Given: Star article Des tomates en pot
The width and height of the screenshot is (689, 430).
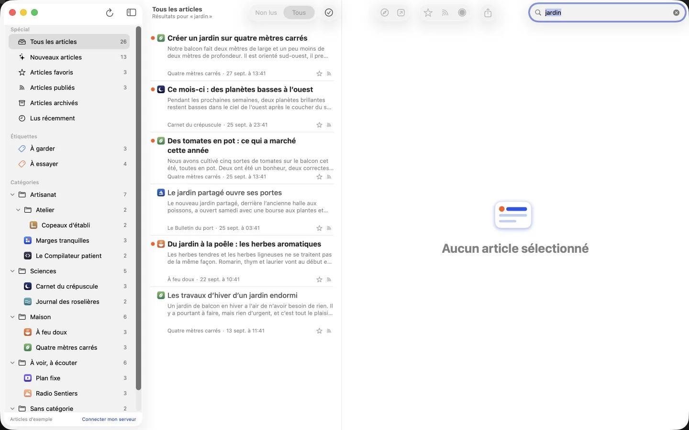Looking at the screenshot, I should point(319,177).
